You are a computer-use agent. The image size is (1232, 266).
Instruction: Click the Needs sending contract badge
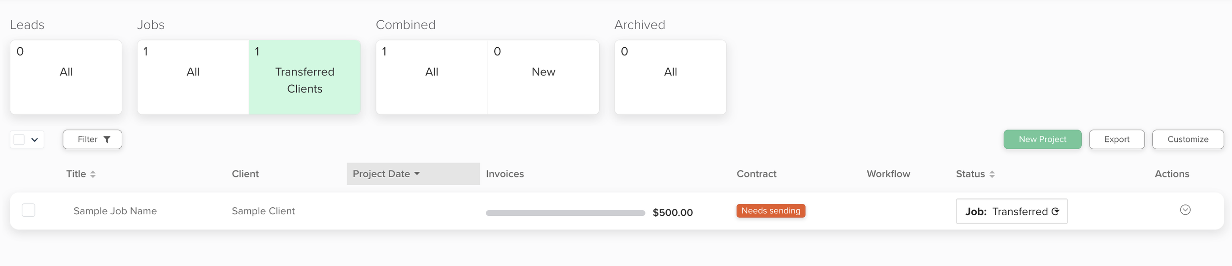click(x=771, y=211)
